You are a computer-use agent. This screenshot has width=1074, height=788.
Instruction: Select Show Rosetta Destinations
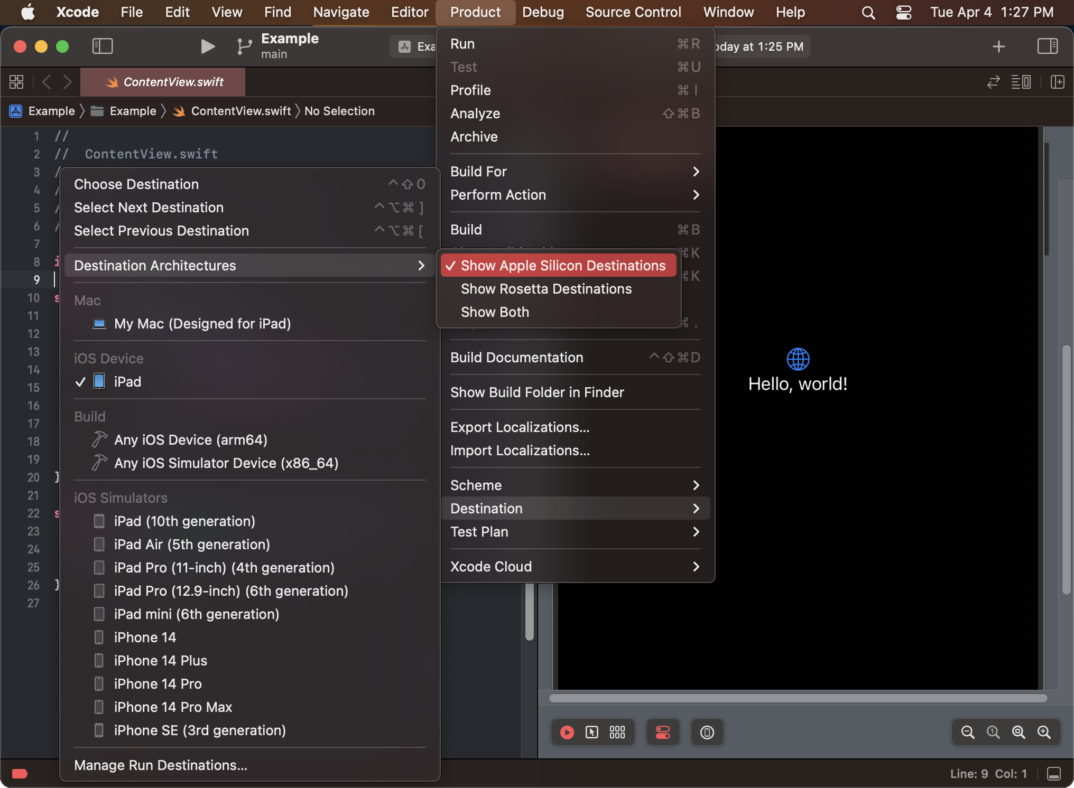pyautogui.click(x=558, y=289)
